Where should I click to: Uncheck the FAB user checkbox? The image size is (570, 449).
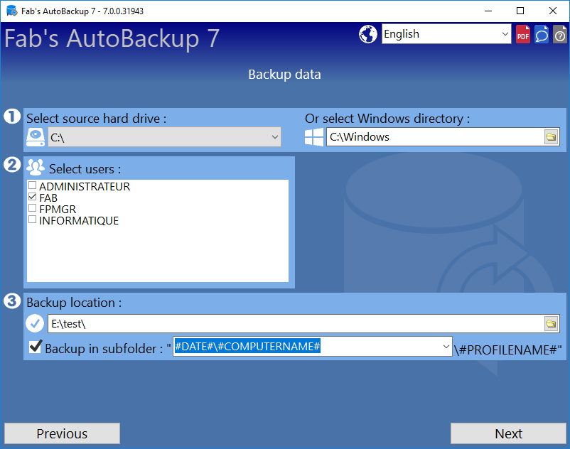tap(33, 197)
